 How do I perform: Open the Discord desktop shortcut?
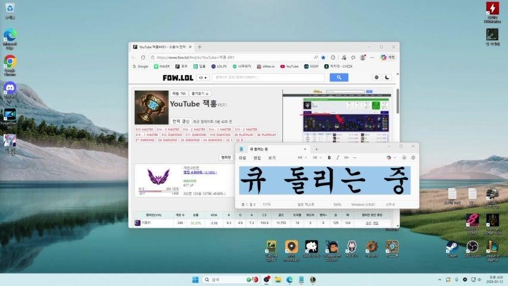click(x=10, y=90)
